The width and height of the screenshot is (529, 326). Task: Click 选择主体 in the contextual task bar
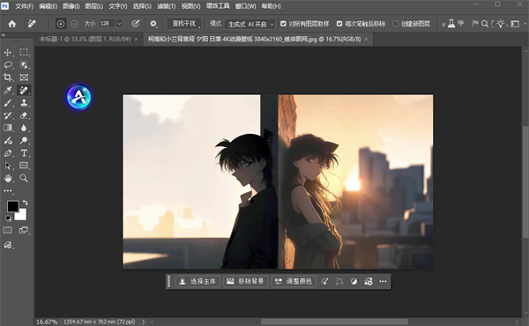tap(198, 281)
